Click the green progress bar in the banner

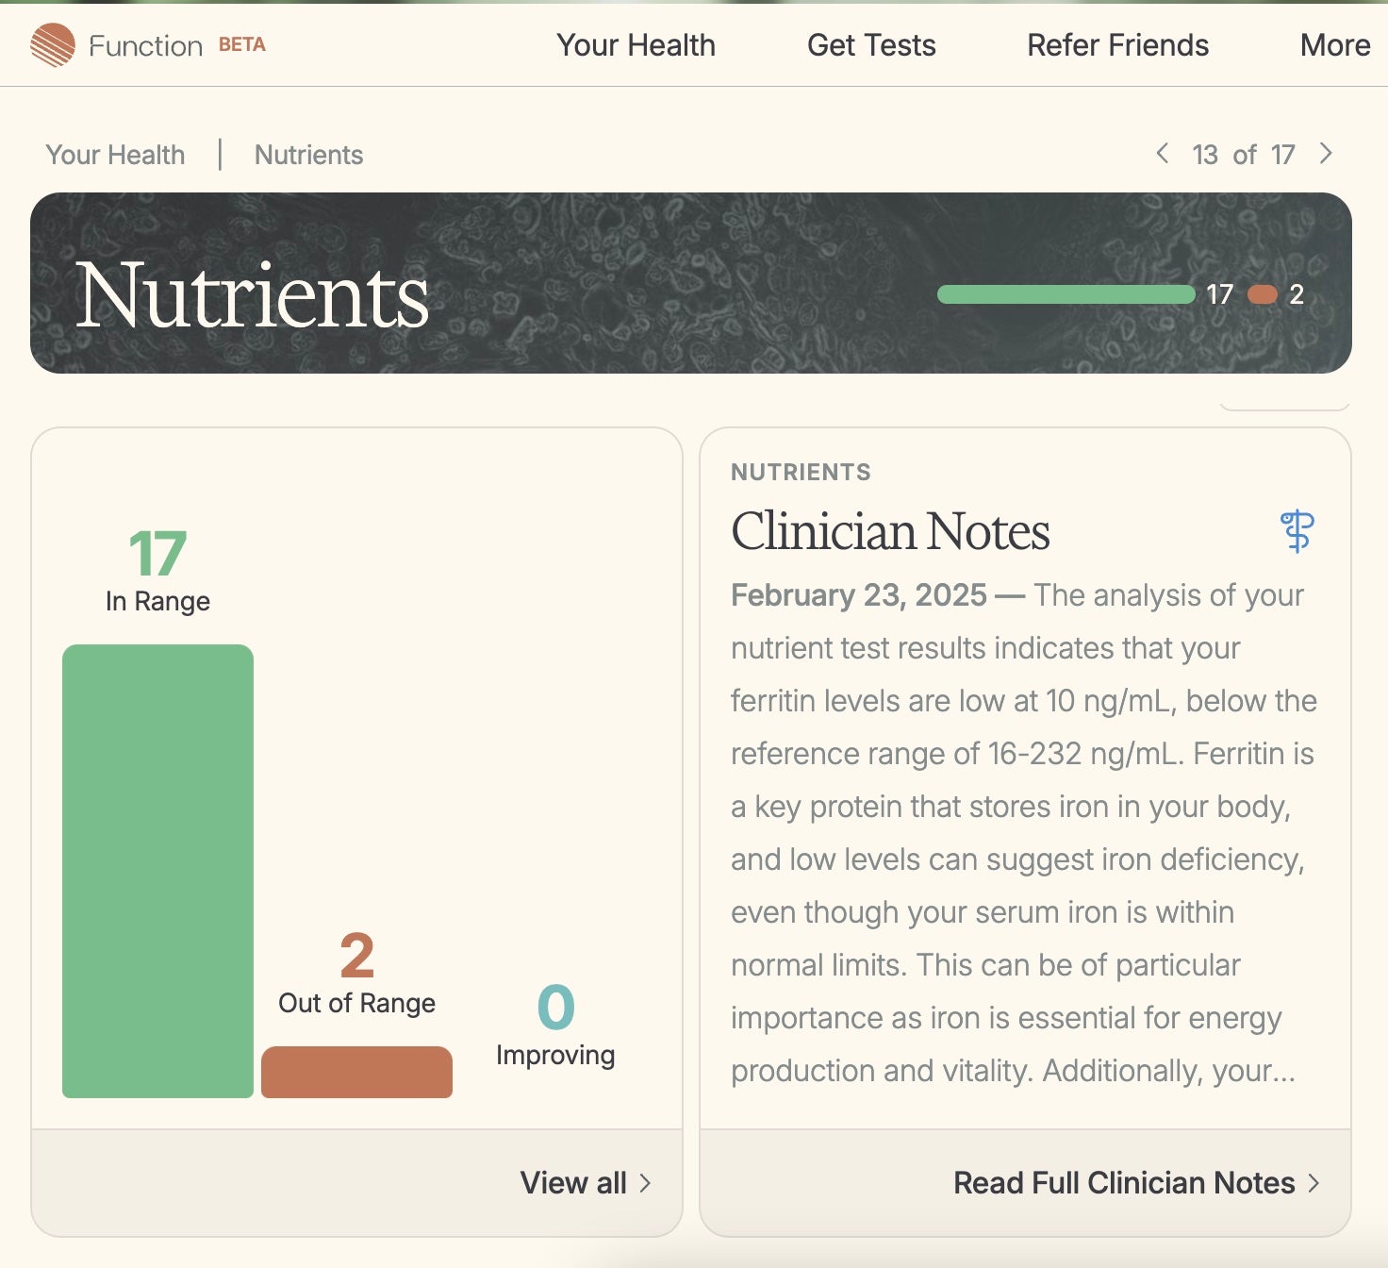coord(1066,294)
